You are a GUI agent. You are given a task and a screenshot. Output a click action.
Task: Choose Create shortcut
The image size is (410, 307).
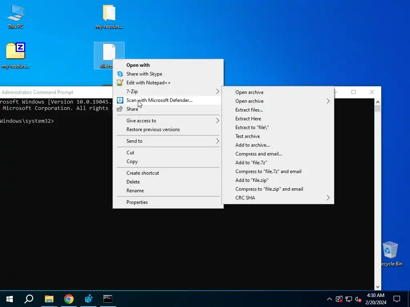tap(168, 173)
